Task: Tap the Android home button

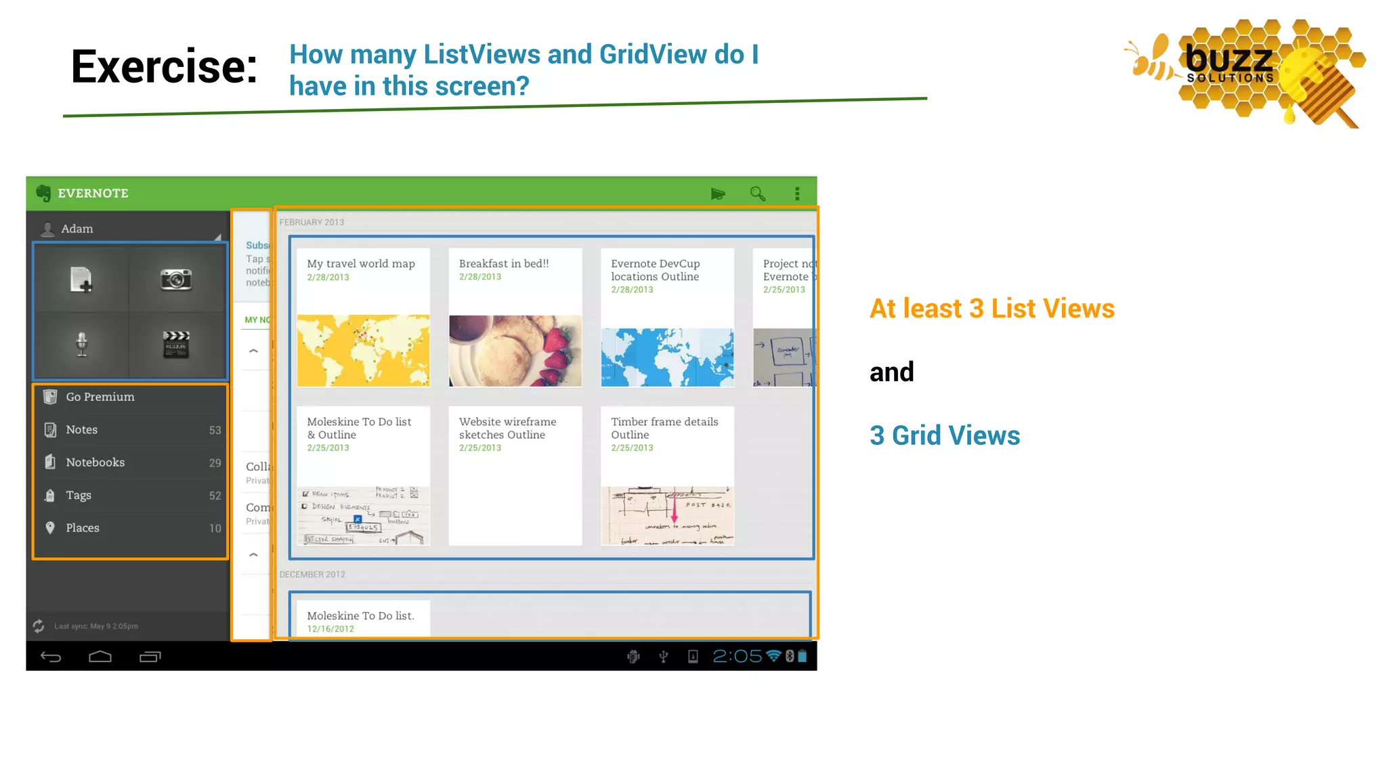Action: (100, 656)
